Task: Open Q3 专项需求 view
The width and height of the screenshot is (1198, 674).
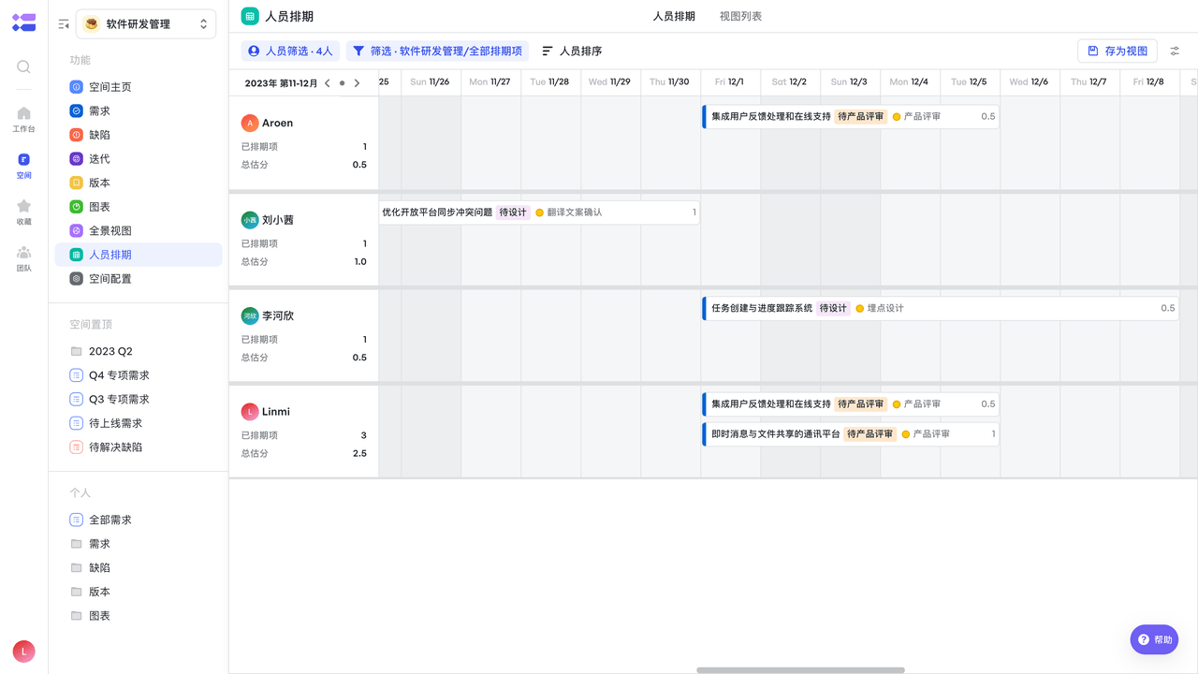Action: coord(139,399)
